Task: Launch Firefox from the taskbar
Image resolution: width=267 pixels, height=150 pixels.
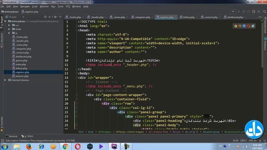Action: pos(29,146)
